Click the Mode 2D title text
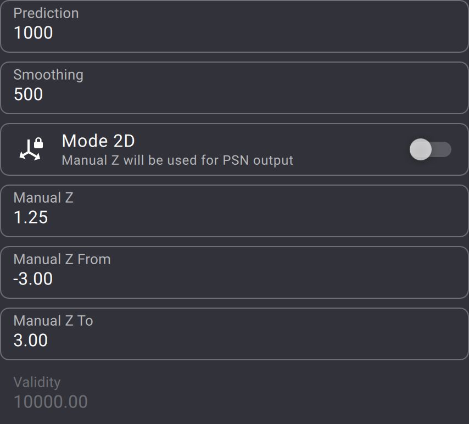This screenshot has width=469, height=424. [x=98, y=141]
